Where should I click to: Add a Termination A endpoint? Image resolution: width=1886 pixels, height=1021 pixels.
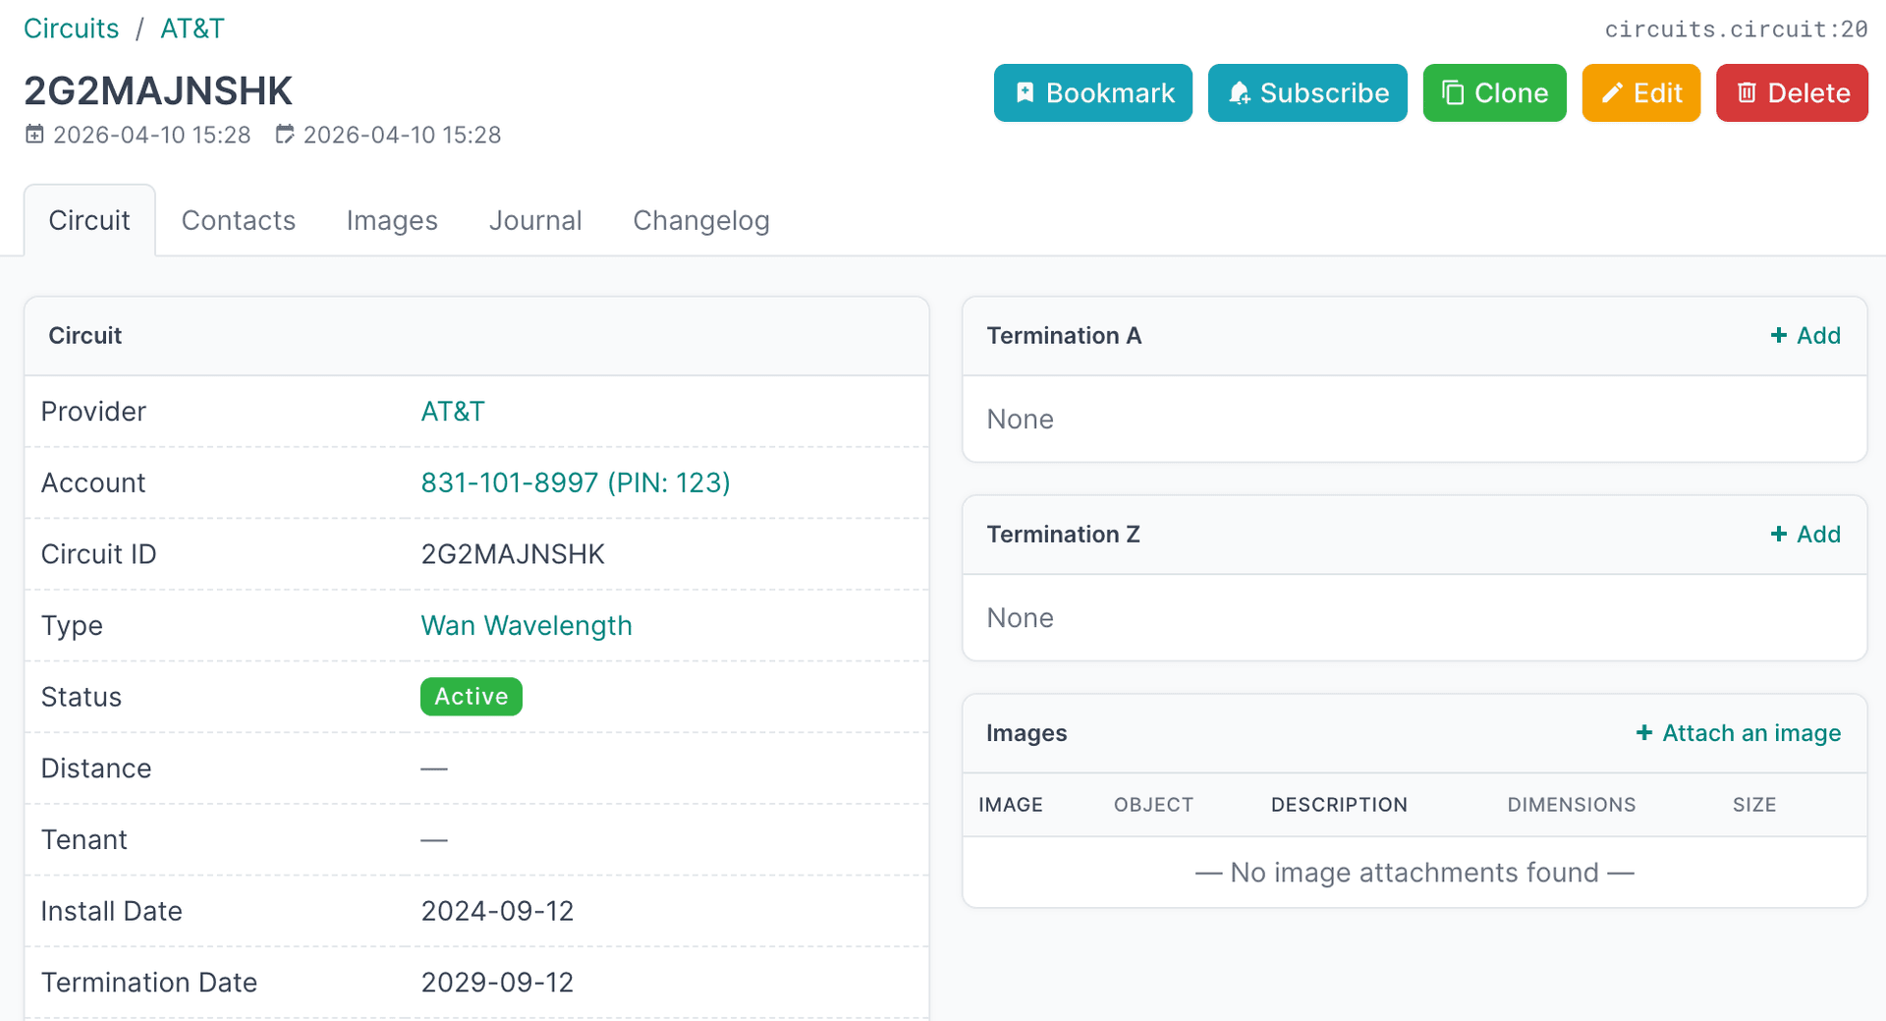pyautogui.click(x=1804, y=336)
